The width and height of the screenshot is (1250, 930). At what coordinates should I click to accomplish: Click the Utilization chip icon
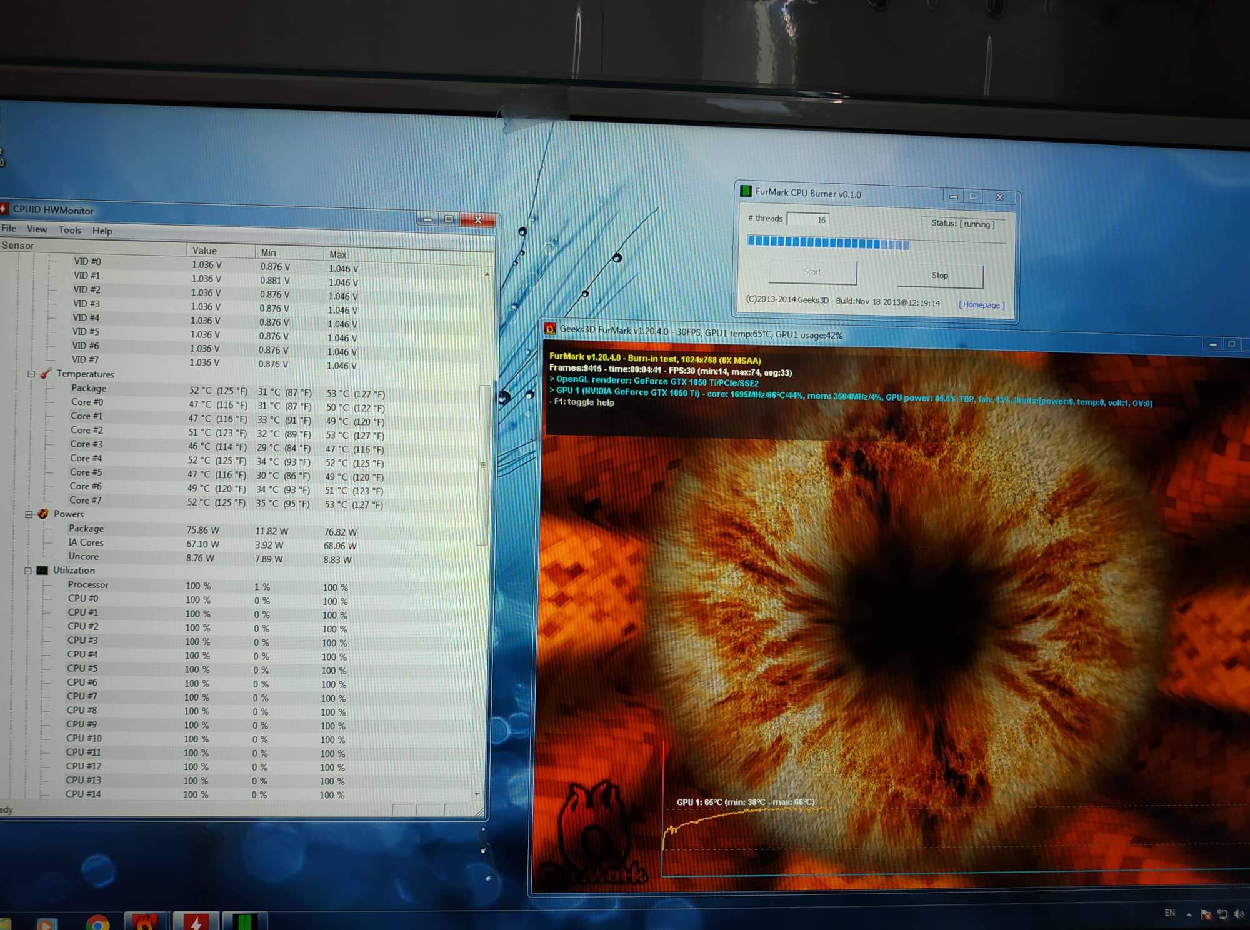42,570
